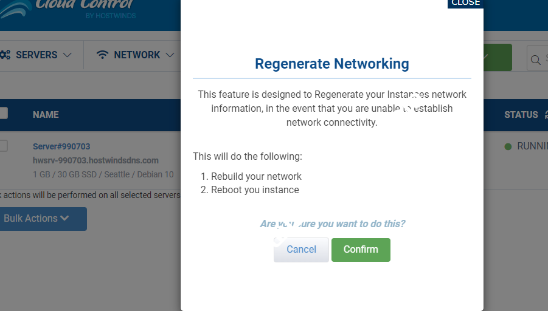
Task: Click the hwsrv-990703.hostwindsdns.com hostname
Action: [x=95, y=160]
